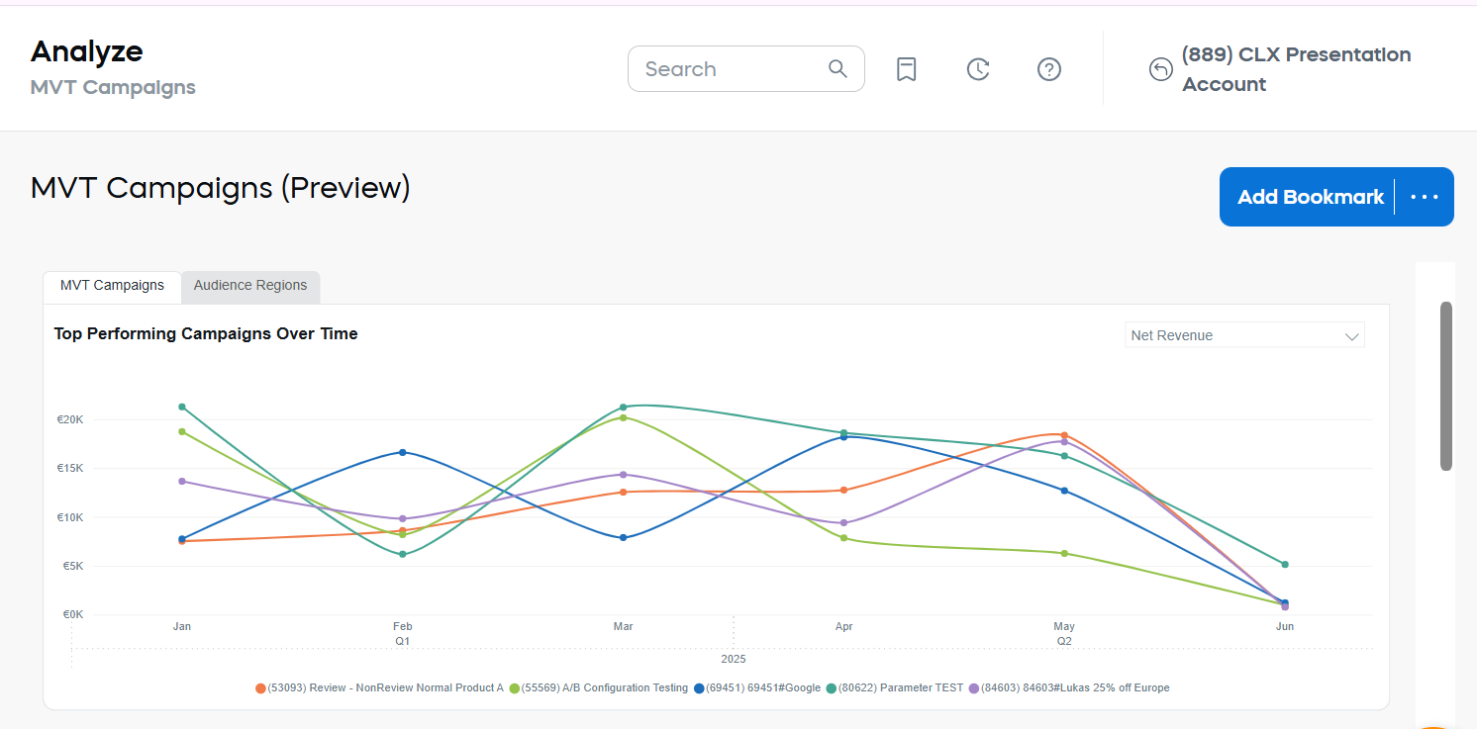Click the vertical scrollbar thumb
1477x729 pixels.
coord(1446,386)
